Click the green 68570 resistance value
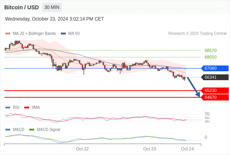The height and width of the screenshot is (155, 230). pos(211,50)
